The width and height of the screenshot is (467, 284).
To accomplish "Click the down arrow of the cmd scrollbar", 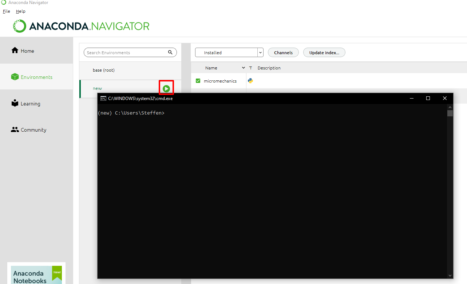I will pyautogui.click(x=450, y=276).
